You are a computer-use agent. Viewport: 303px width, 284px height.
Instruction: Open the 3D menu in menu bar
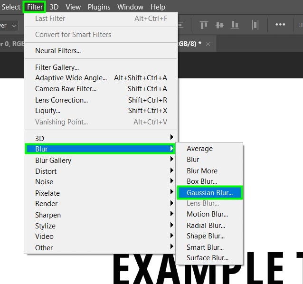click(x=54, y=7)
